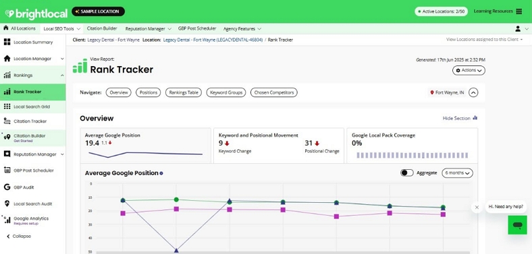Click the Generated: 17th Jun 2025 timestamp
532x254 pixels.
click(x=450, y=60)
